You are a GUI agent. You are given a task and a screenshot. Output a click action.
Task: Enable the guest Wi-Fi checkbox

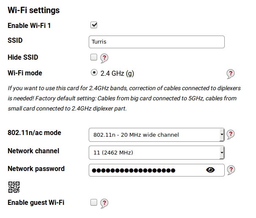[94, 202]
